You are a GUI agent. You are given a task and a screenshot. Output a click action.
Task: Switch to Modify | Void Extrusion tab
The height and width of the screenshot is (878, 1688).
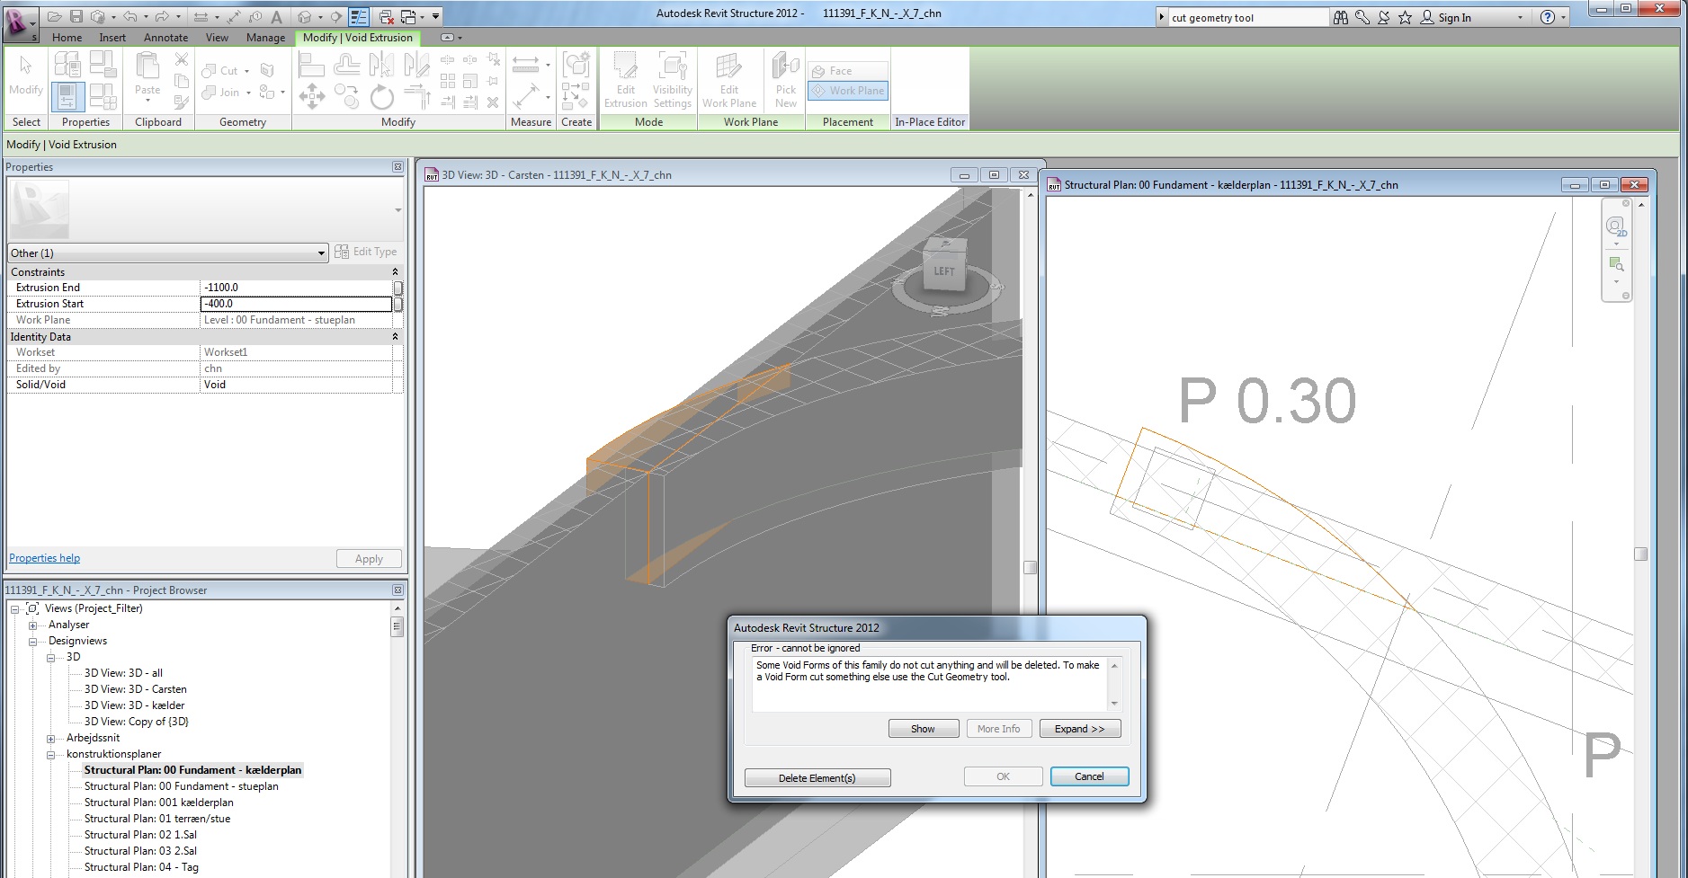point(358,38)
